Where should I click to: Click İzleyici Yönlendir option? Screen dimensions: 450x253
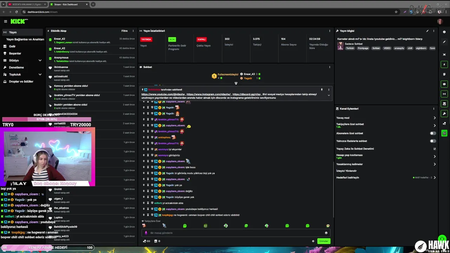tap(347, 171)
